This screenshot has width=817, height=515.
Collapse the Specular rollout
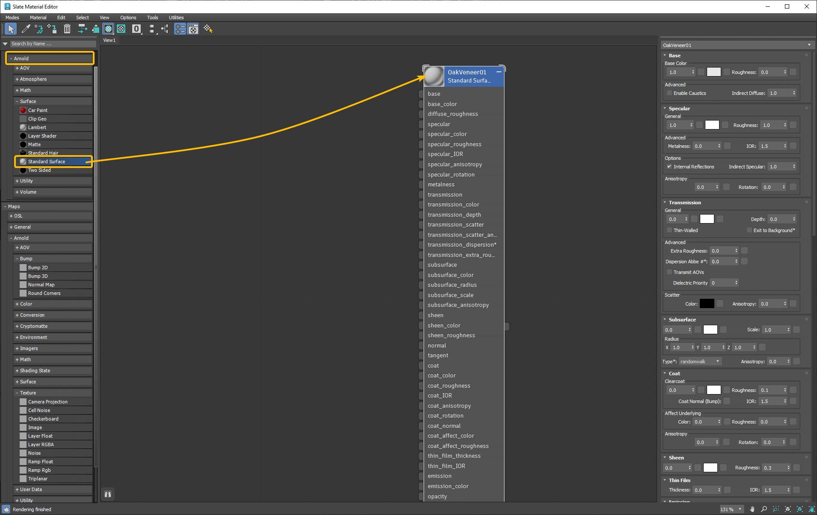tap(665, 109)
